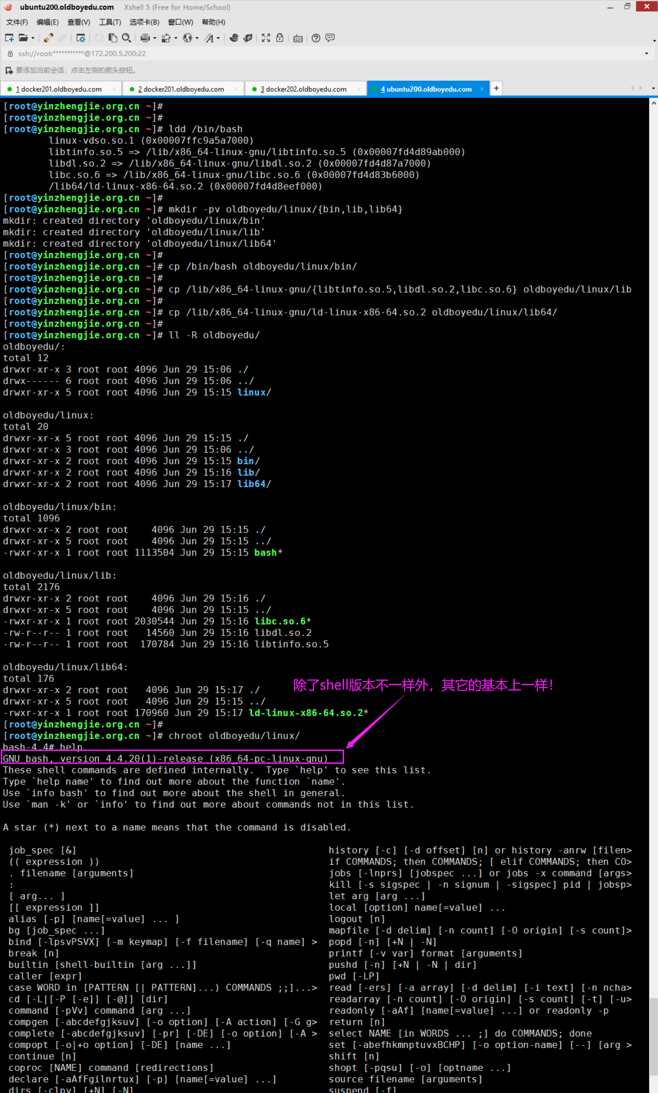This screenshot has height=1093, width=658.
Task: Click the Paste clipboard icon
Action: (x=113, y=38)
